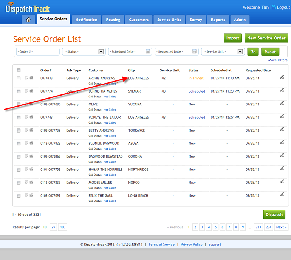The image size is (291, 260).
Task: Type in the Order # filter field
Action: coord(37,52)
